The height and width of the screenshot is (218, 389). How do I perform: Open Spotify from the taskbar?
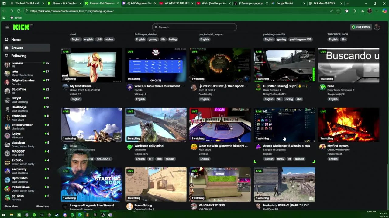[x=72, y=215]
